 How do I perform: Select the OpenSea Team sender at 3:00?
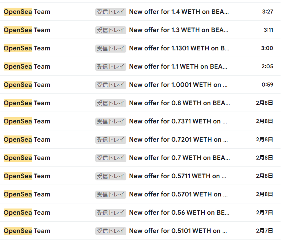point(27,49)
